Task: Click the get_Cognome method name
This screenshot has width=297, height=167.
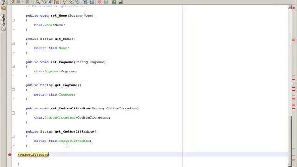Action: (x=66, y=85)
